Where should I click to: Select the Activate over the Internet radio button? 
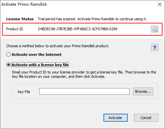(8, 55)
